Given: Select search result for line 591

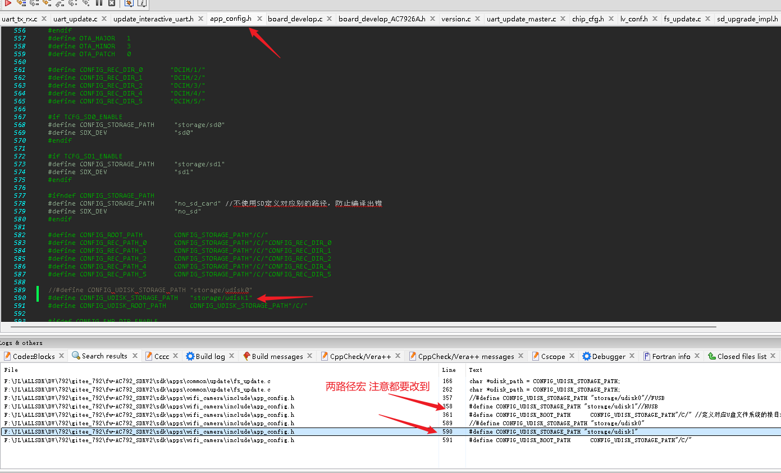Looking at the screenshot, I should pos(390,440).
